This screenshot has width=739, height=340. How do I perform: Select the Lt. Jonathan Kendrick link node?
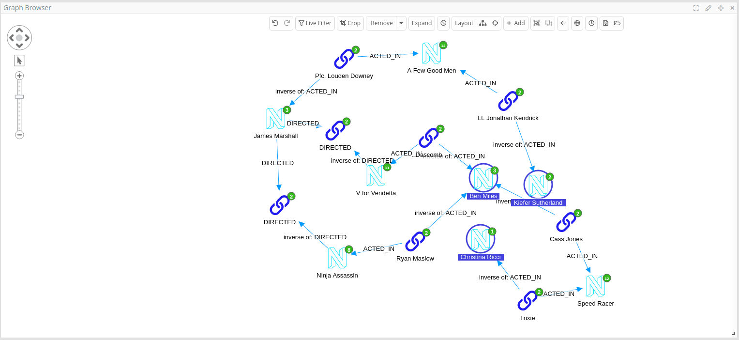click(x=508, y=101)
